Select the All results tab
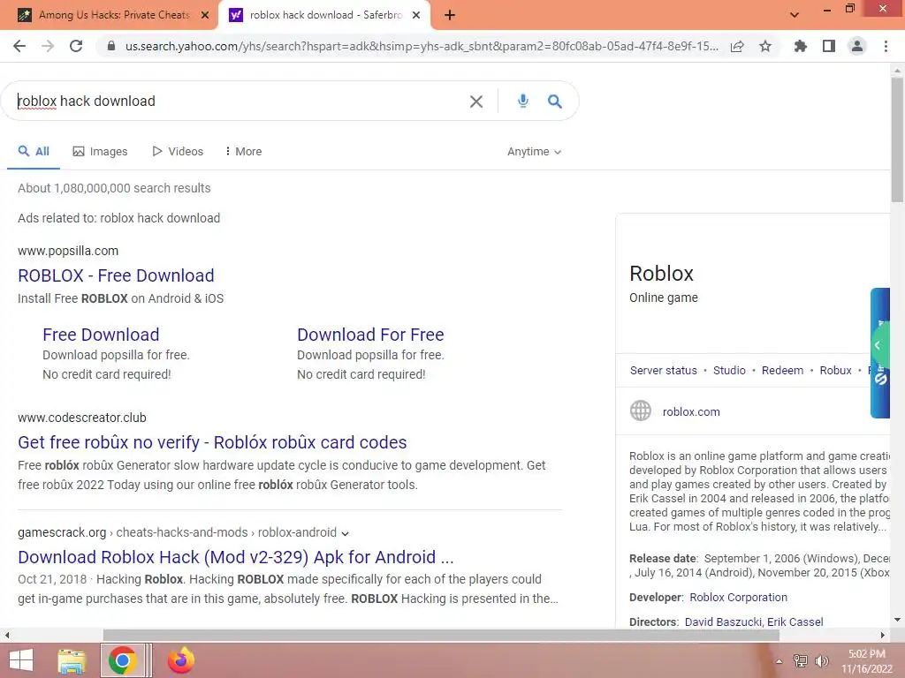 pyautogui.click(x=34, y=151)
